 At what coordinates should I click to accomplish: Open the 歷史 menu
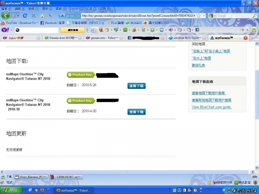click(x=47, y=9)
